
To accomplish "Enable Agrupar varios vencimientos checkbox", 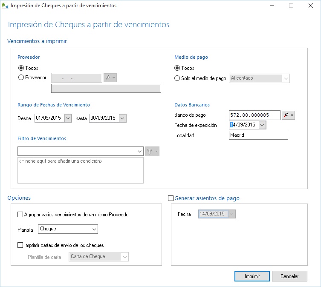I will [20, 215].
